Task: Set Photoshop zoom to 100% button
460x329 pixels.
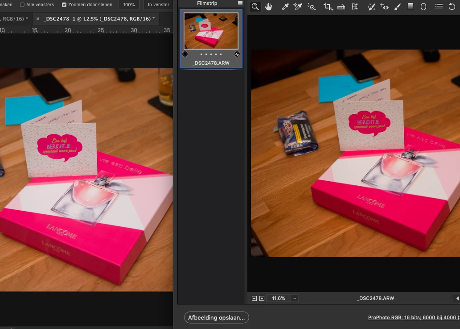Action: point(129,5)
